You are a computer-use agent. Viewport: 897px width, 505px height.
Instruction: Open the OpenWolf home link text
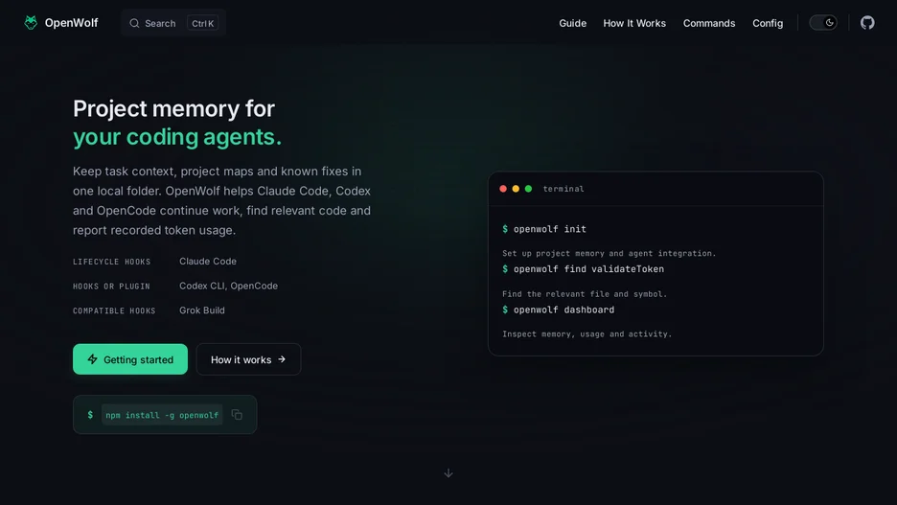click(71, 23)
